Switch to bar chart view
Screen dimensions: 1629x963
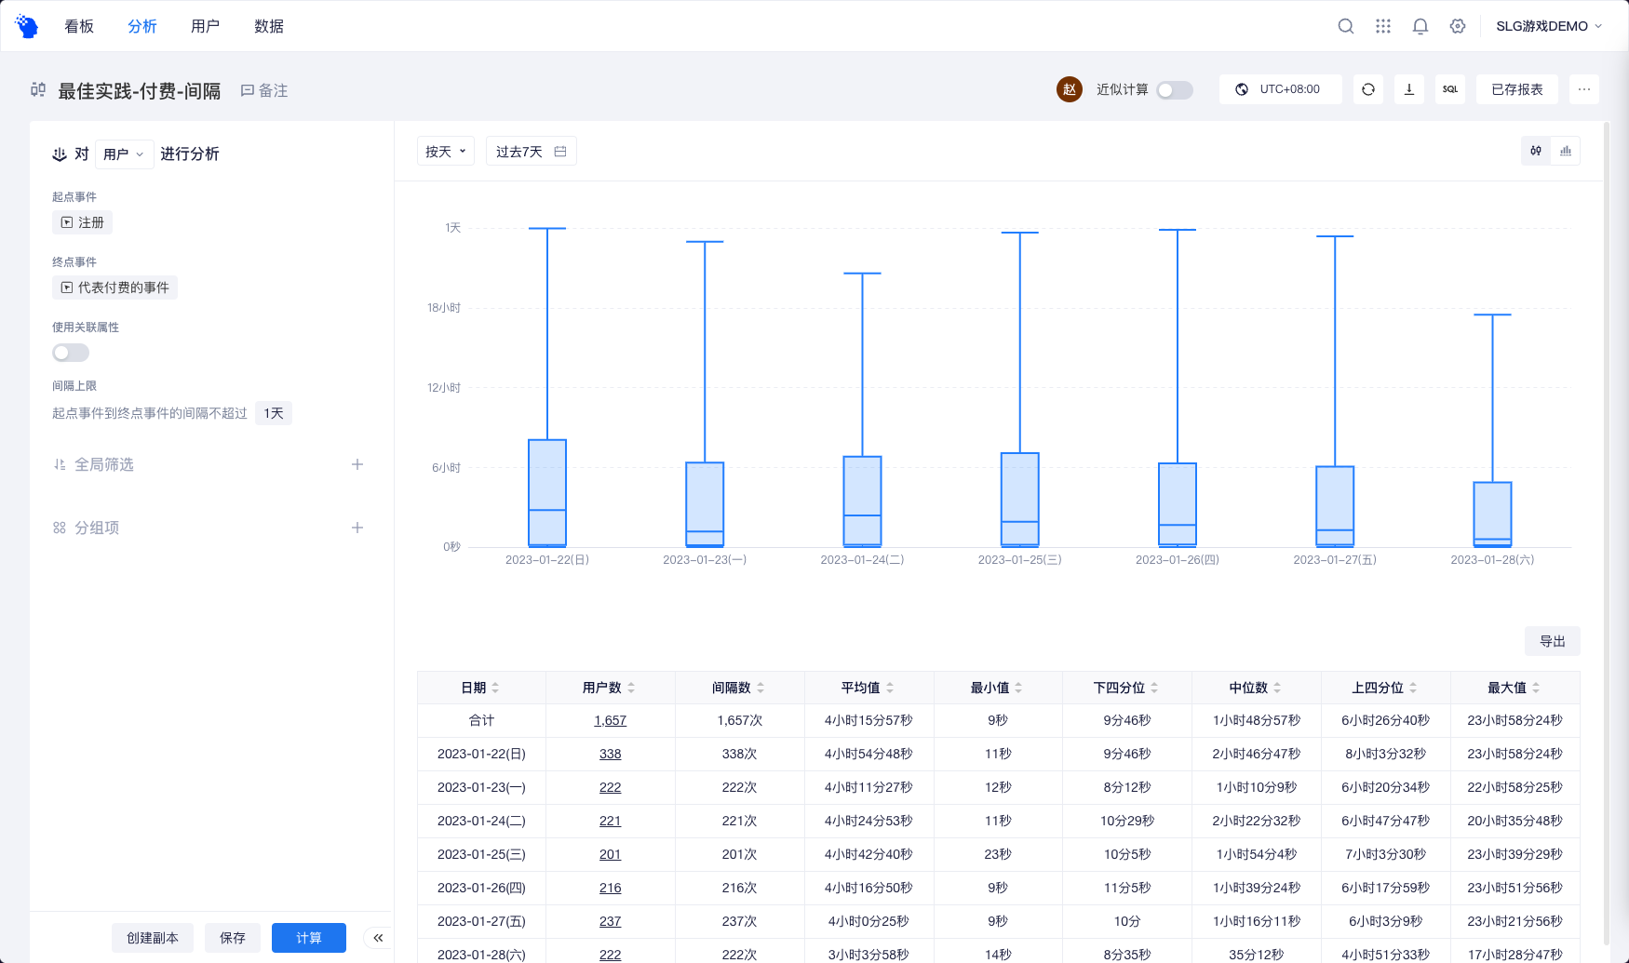pos(1566,151)
